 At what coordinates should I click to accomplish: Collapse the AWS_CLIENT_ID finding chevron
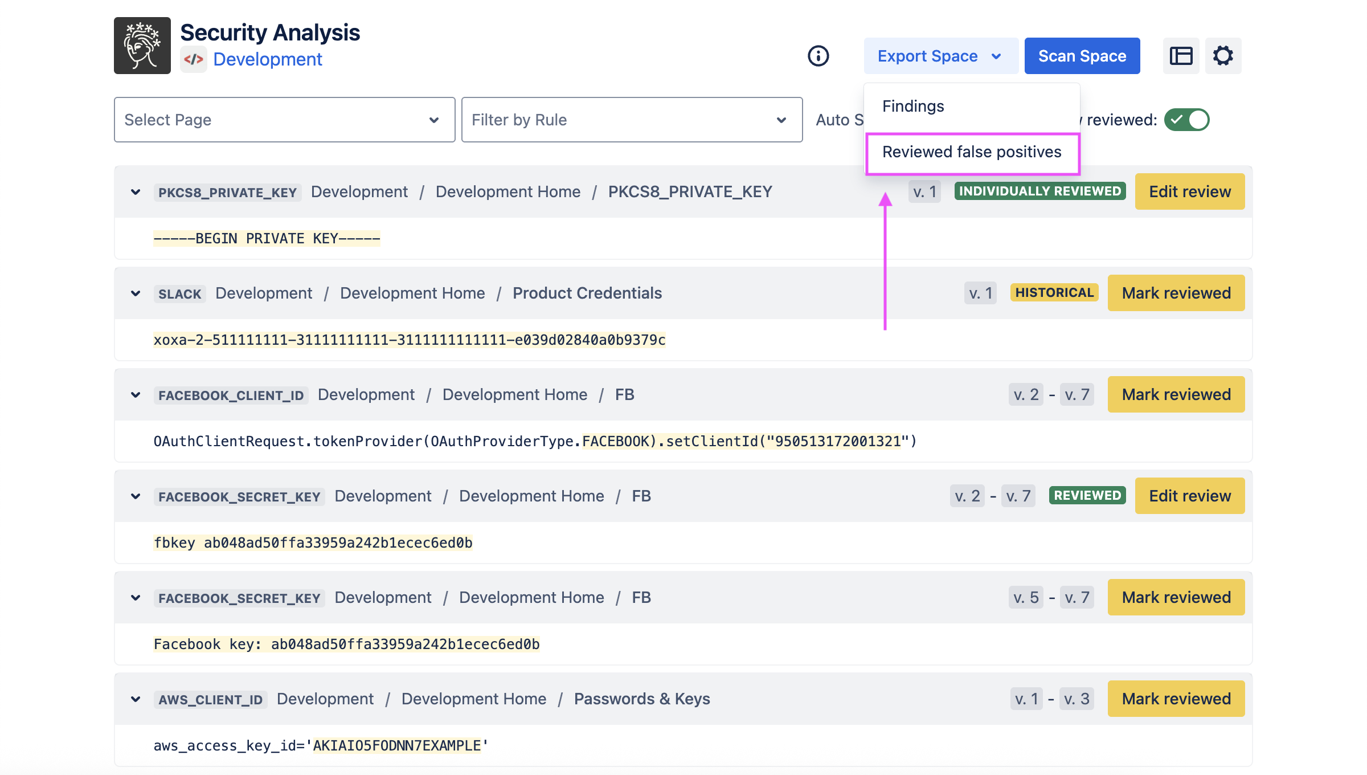(136, 699)
